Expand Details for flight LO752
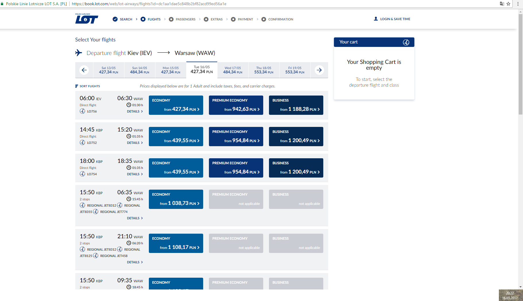Viewport: 523px width, 301px height. [135, 143]
